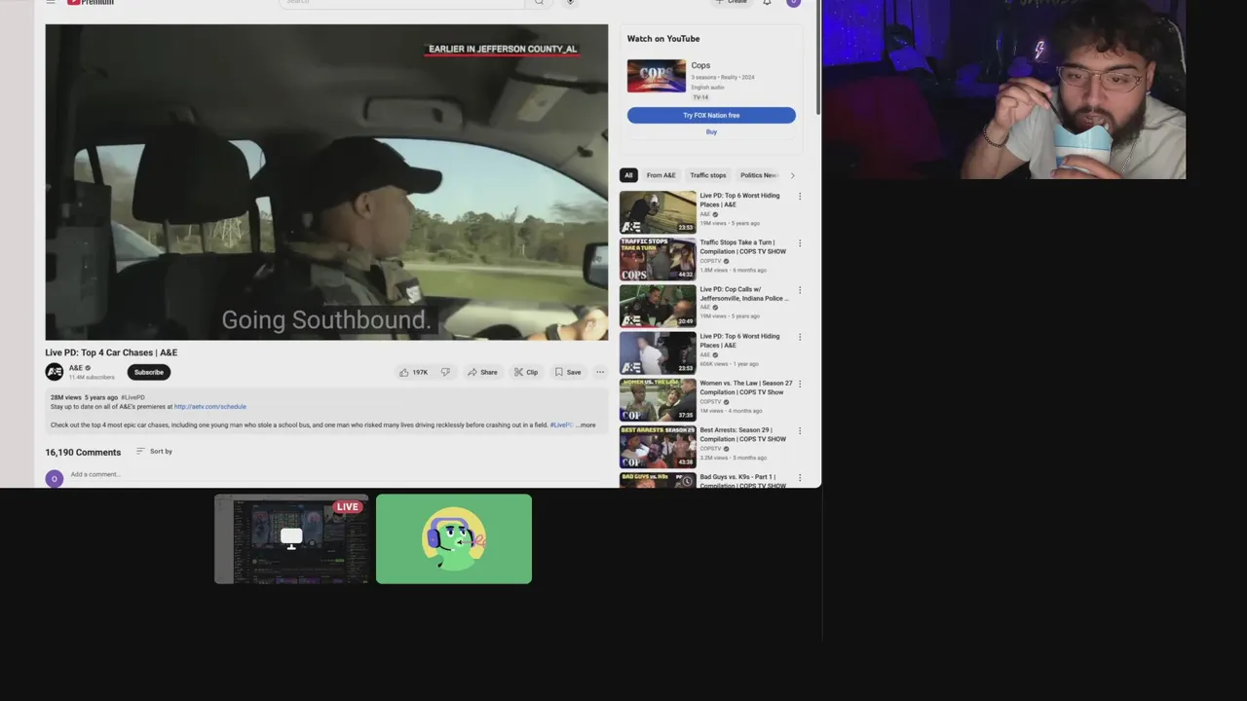
Task: Open the aetv.com/schedule link
Action: click(x=209, y=407)
